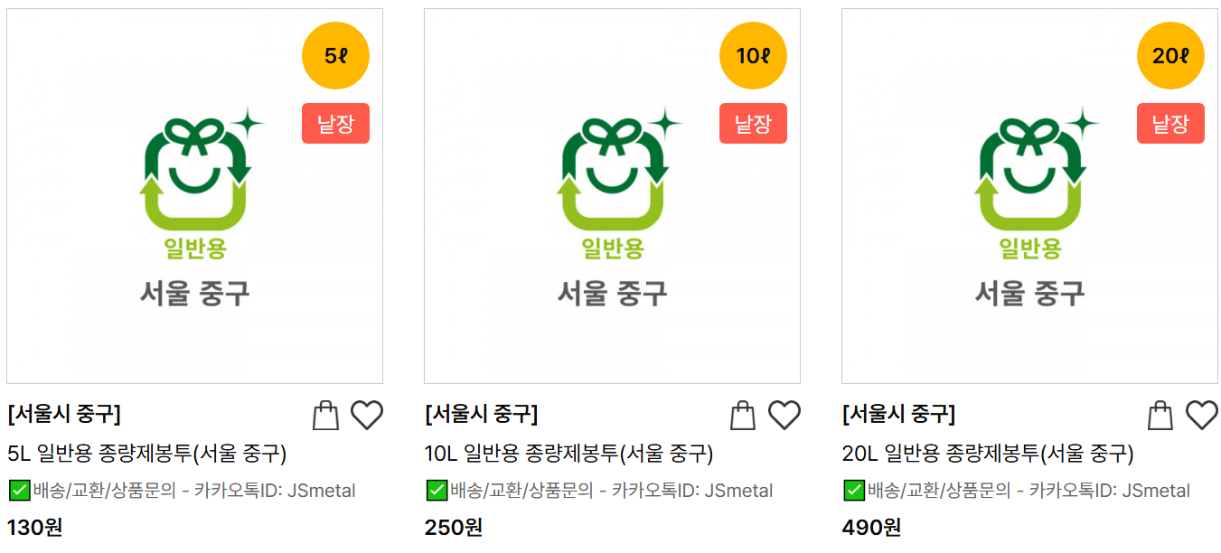Click the 250원 price of 10L bag

(x=454, y=527)
